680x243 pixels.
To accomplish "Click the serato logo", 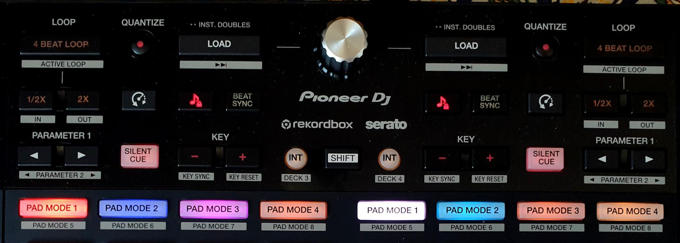I will [x=386, y=125].
